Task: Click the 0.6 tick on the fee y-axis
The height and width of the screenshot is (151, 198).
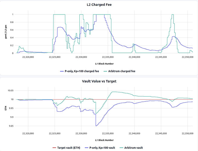Action: 13,30
